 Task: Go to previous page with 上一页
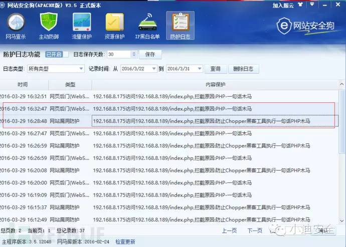click(229, 231)
